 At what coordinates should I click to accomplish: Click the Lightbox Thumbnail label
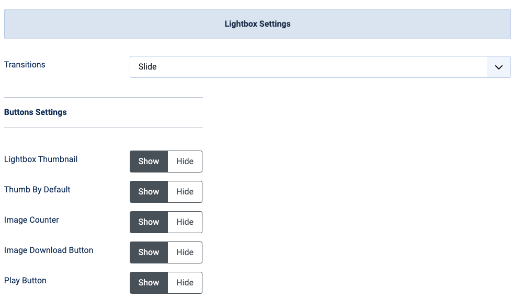pos(41,159)
